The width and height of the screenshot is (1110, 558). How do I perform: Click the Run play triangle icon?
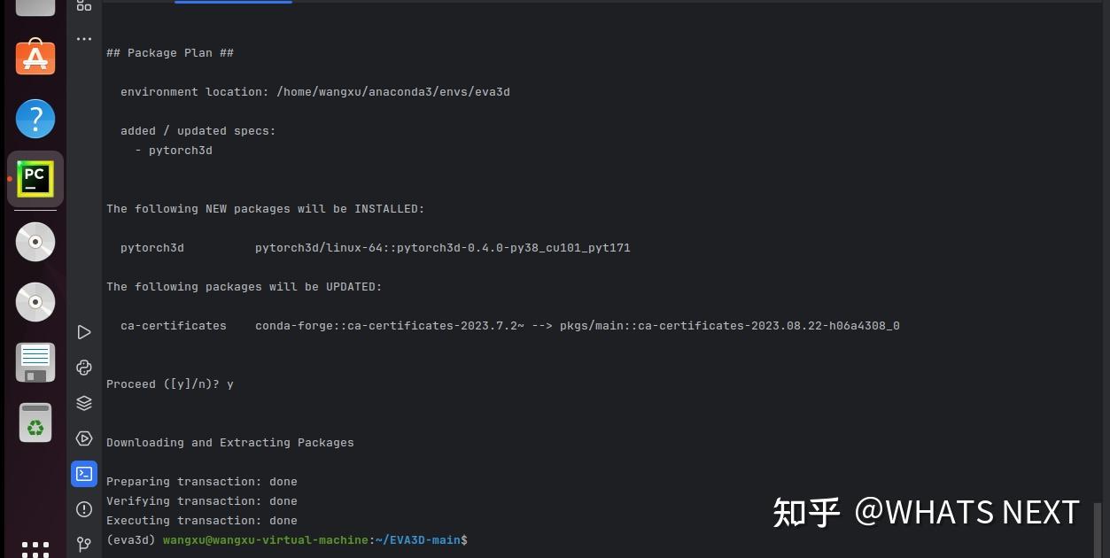(84, 332)
